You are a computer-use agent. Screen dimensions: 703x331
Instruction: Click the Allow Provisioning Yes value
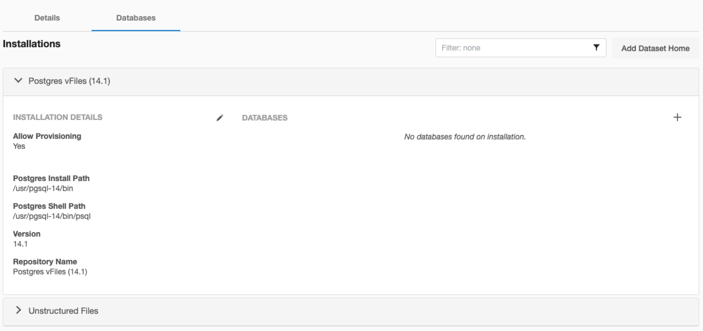point(19,146)
